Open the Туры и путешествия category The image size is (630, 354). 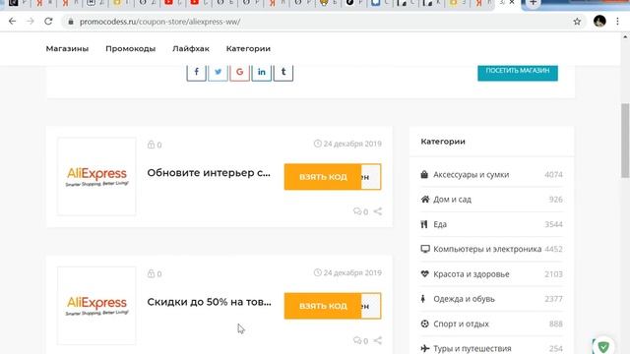[472, 348]
